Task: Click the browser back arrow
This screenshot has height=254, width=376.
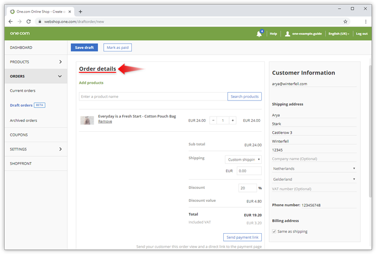Action: tap(10, 21)
